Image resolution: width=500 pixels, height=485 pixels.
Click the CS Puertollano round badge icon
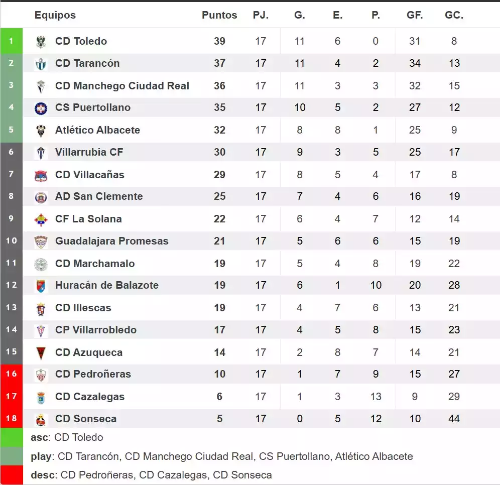[41, 108]
